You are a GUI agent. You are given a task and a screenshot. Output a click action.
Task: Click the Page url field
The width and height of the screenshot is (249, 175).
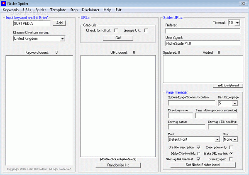point(217,115)
